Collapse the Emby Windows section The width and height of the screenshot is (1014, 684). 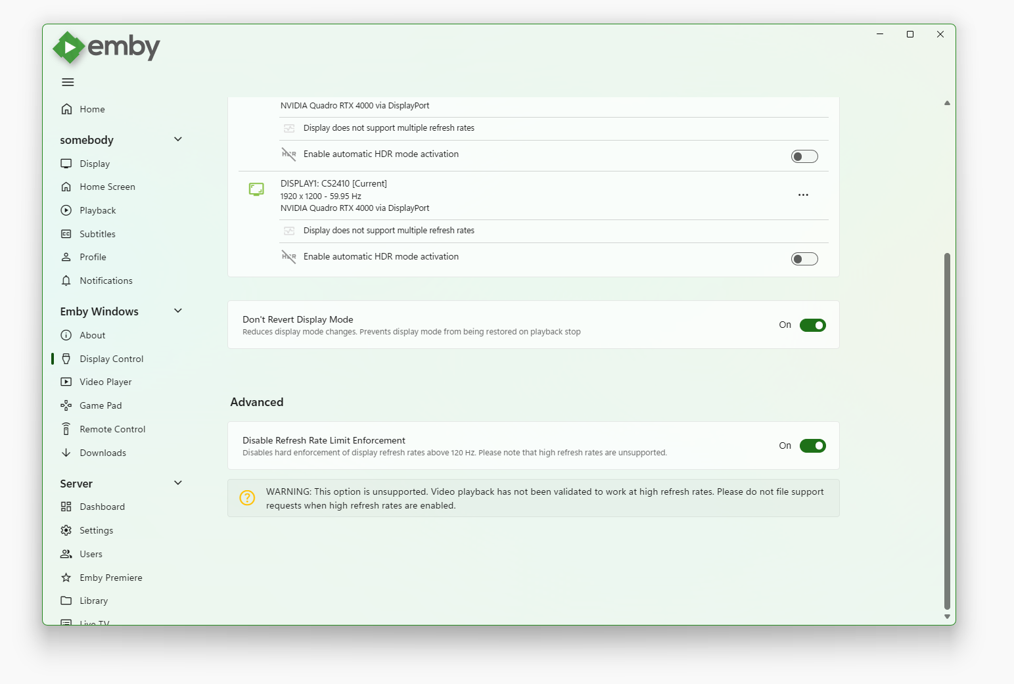tap(178, 311)
